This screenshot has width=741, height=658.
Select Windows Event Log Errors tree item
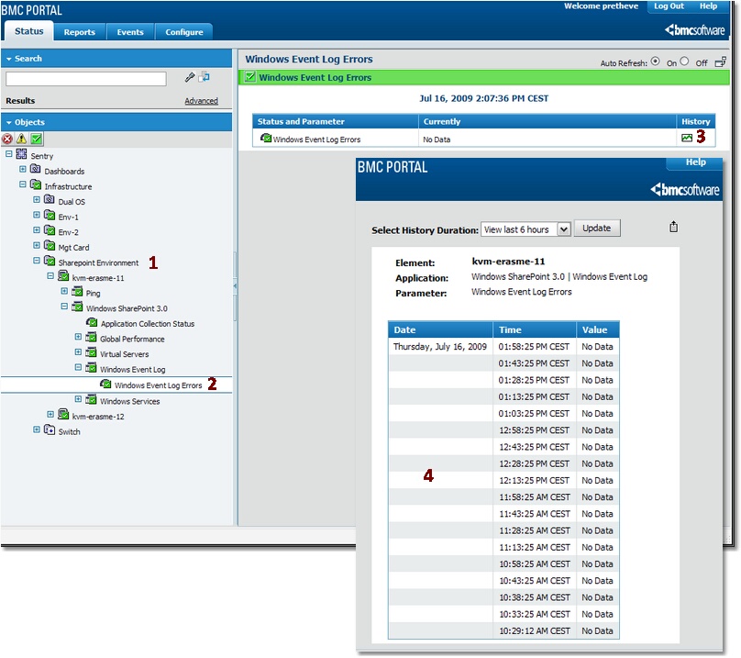pos(158,385)
